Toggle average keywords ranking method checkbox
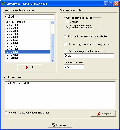 pyautogui.click(x=65, y=44)
